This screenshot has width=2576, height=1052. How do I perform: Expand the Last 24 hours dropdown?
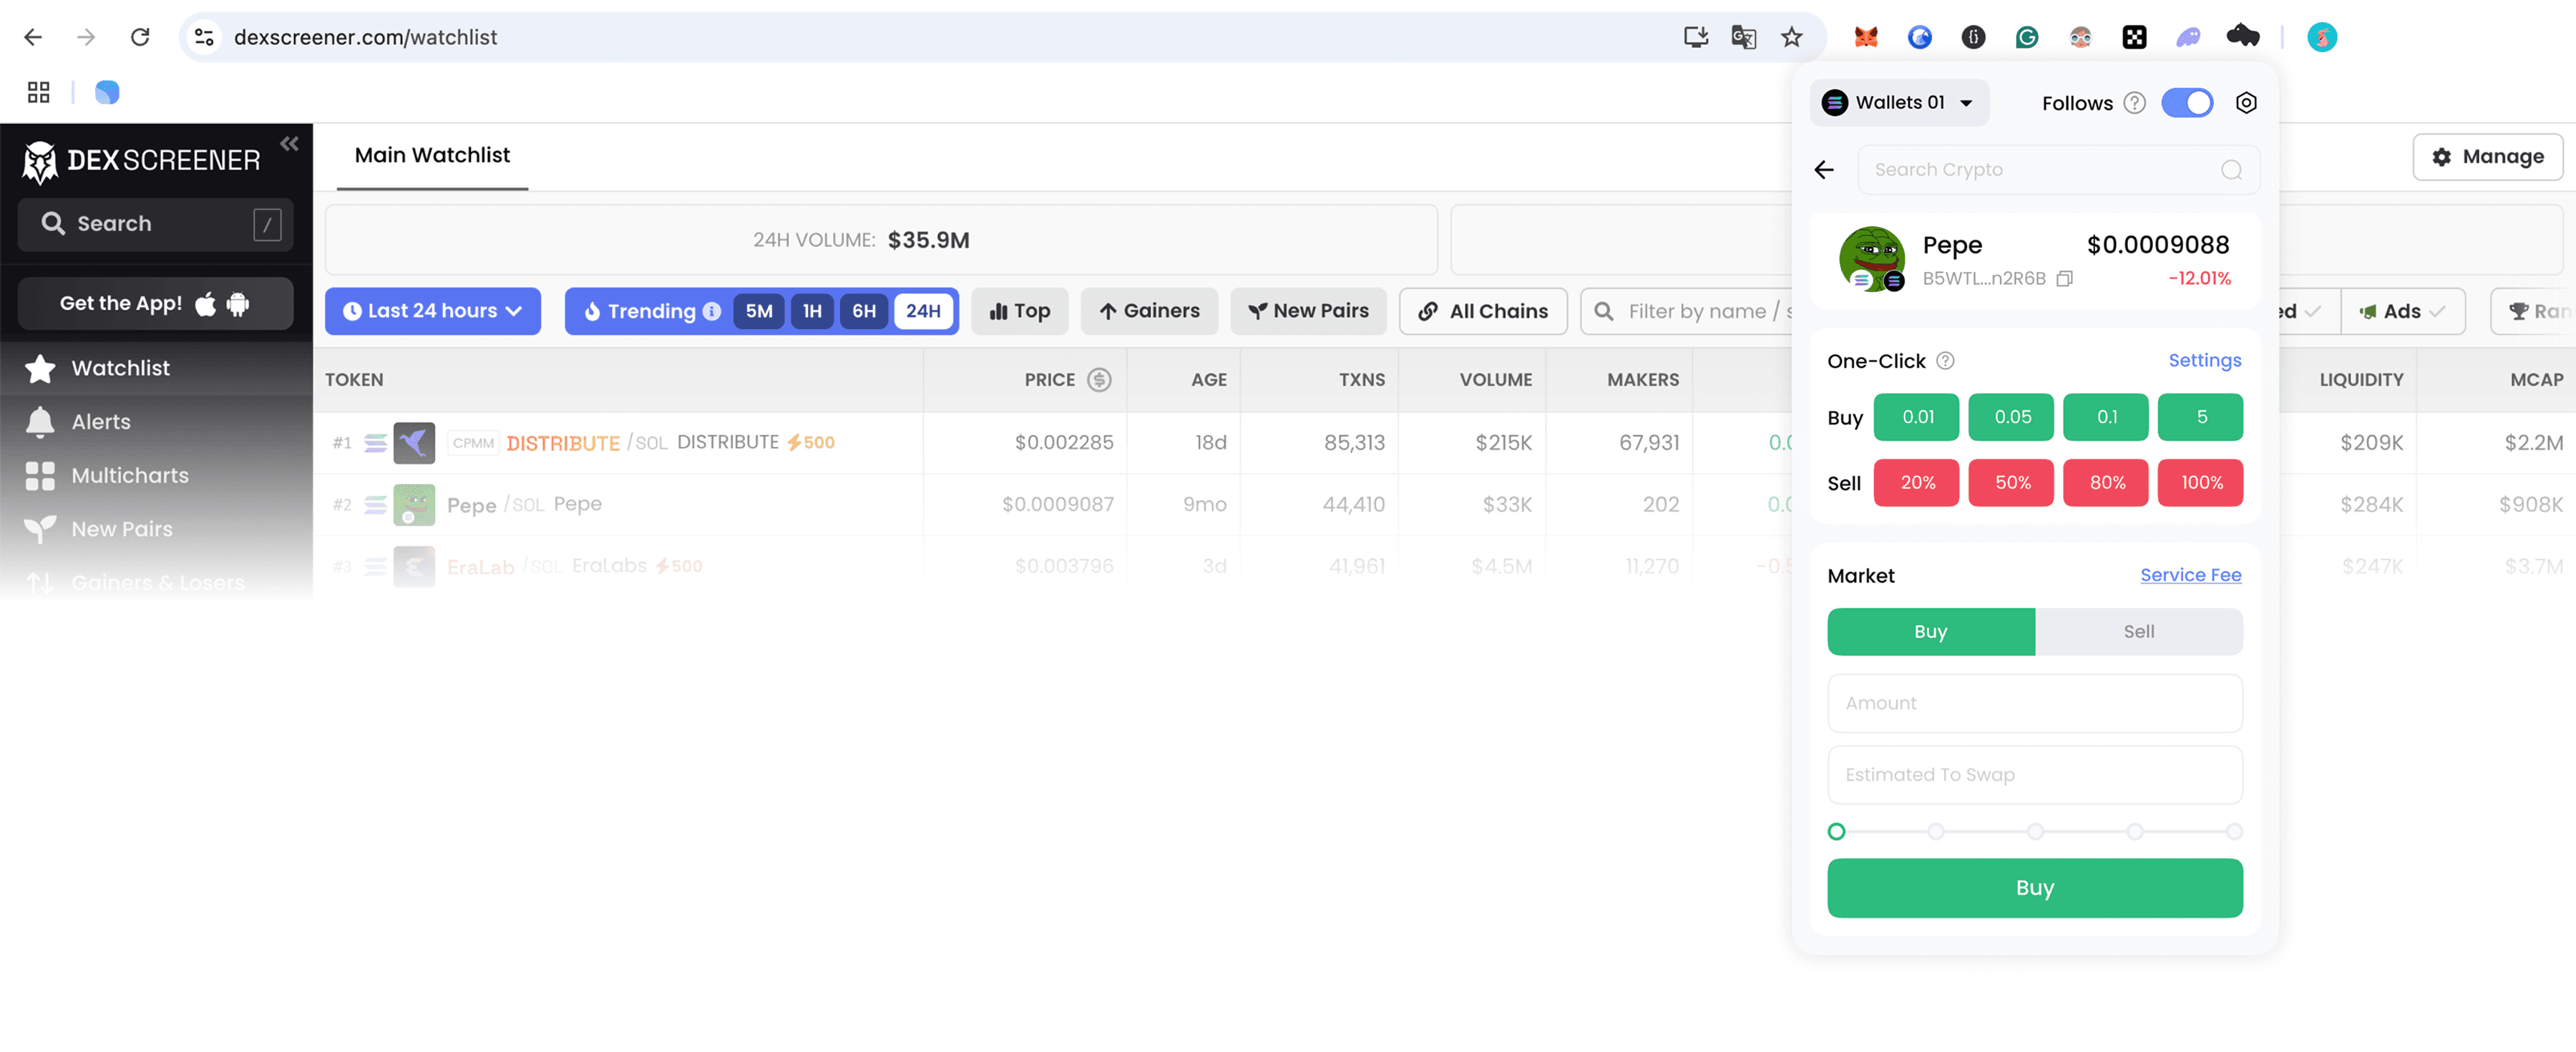pos(432,311)
